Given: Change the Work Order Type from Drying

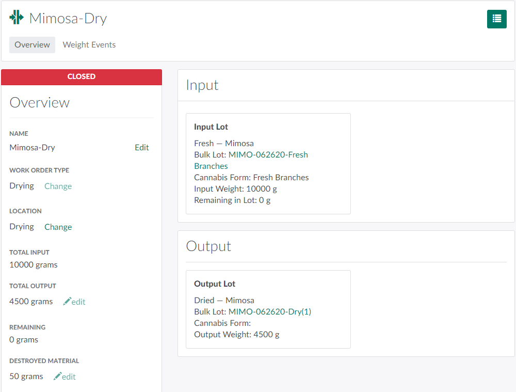Looking at the screenshot, I should (58, 186).
